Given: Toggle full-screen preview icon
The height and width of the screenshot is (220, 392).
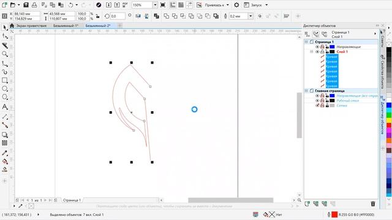Looking at the screenshot, I should (x=163, y=5).
